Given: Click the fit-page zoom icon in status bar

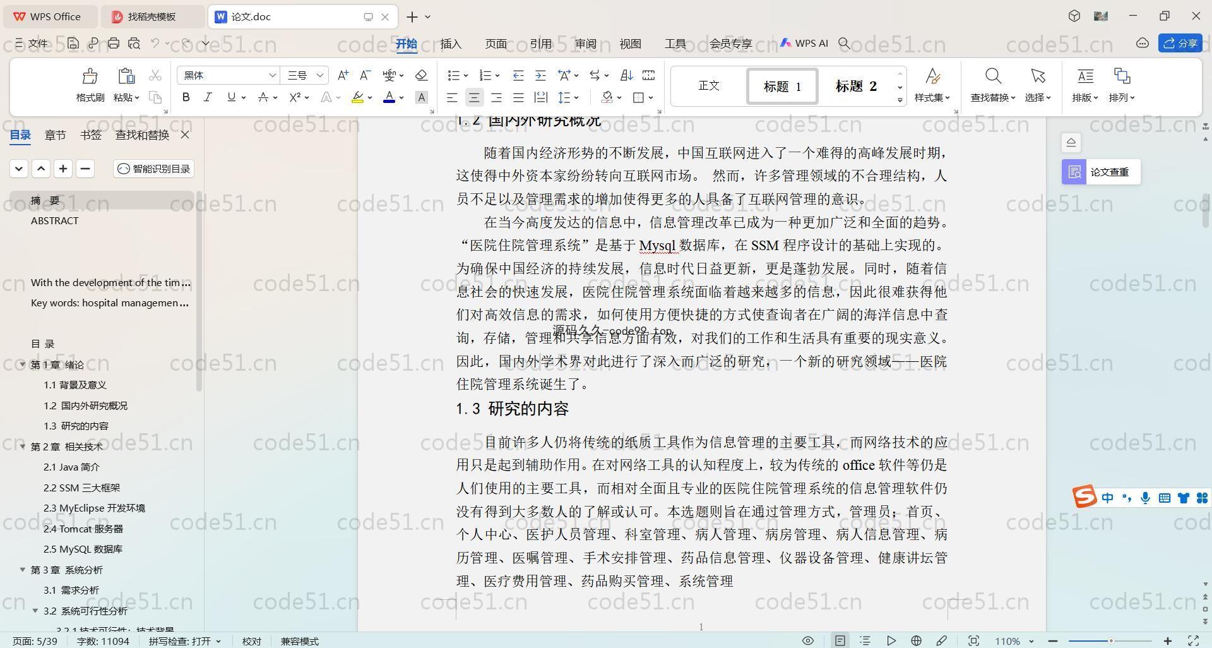Looking at the screenshot, I should click(973, 640).
